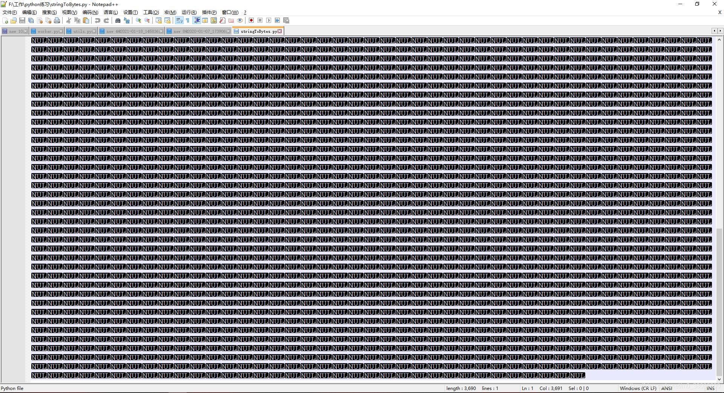Open the 插件(P) menu

click(209, 12)
